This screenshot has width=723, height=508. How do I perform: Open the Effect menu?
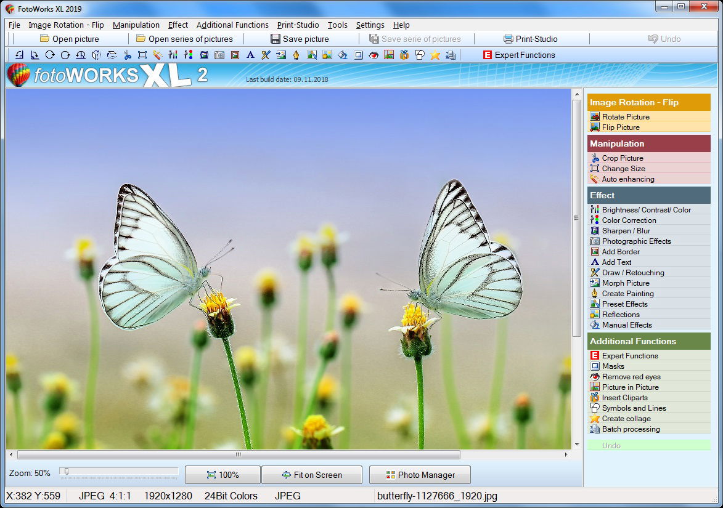pyautogui.click(x=178, y=25)
